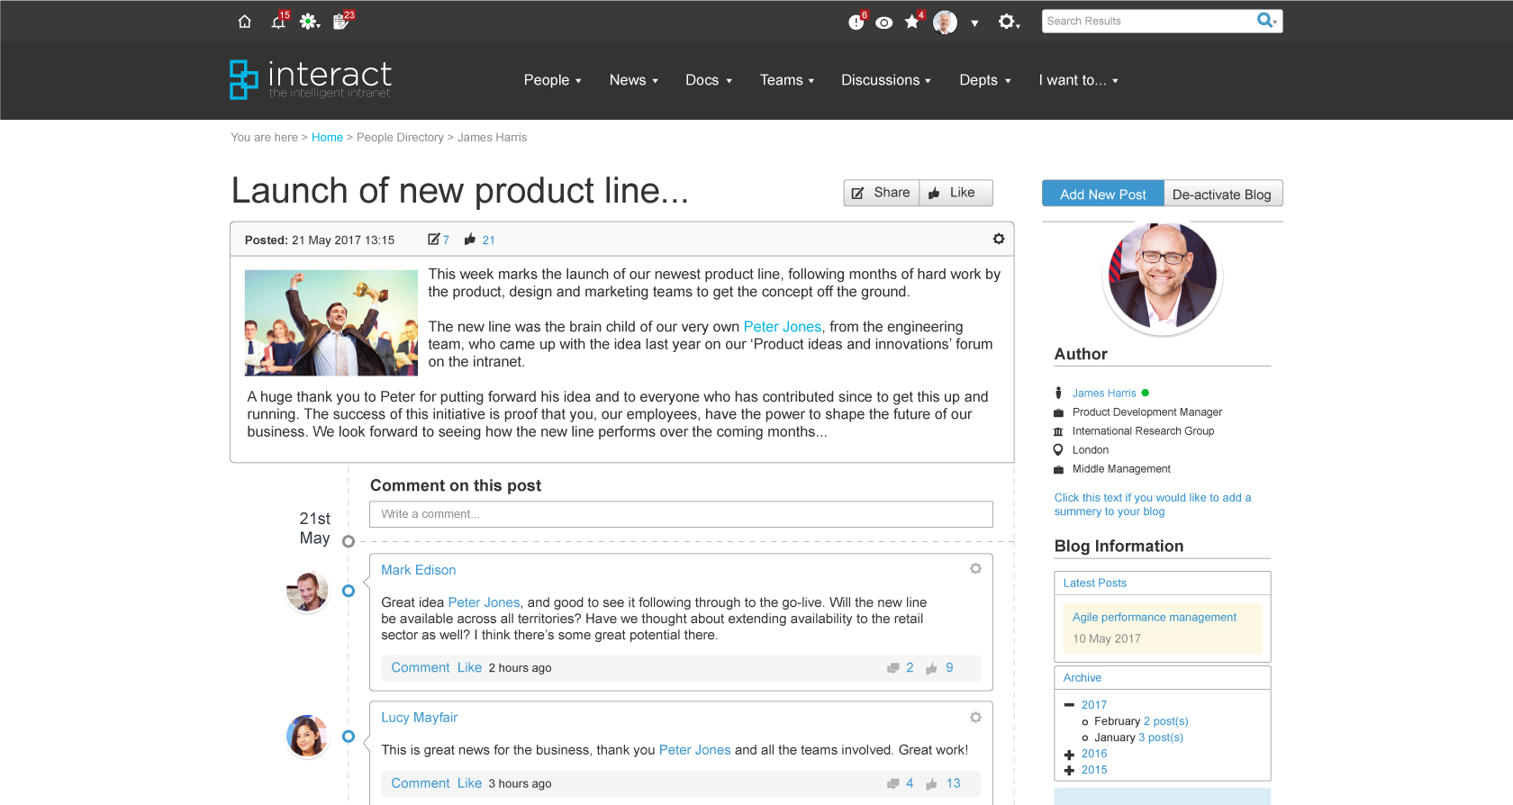Viewport: 1513px width, 805px height.
Task: Open James Harris author link
Action: click(x=1104, y=393)
